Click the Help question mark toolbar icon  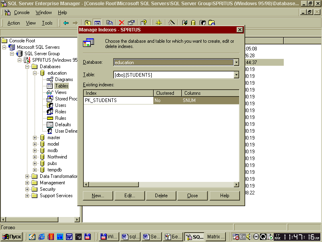click(144, 23)
